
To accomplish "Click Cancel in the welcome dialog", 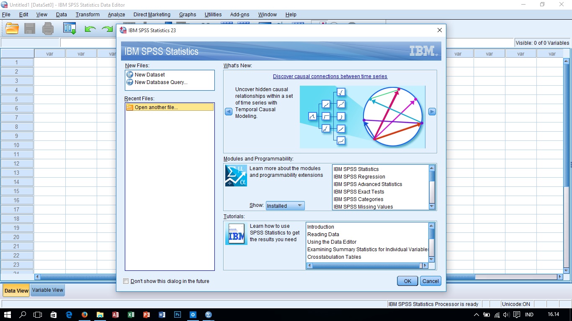I will 430,281.
